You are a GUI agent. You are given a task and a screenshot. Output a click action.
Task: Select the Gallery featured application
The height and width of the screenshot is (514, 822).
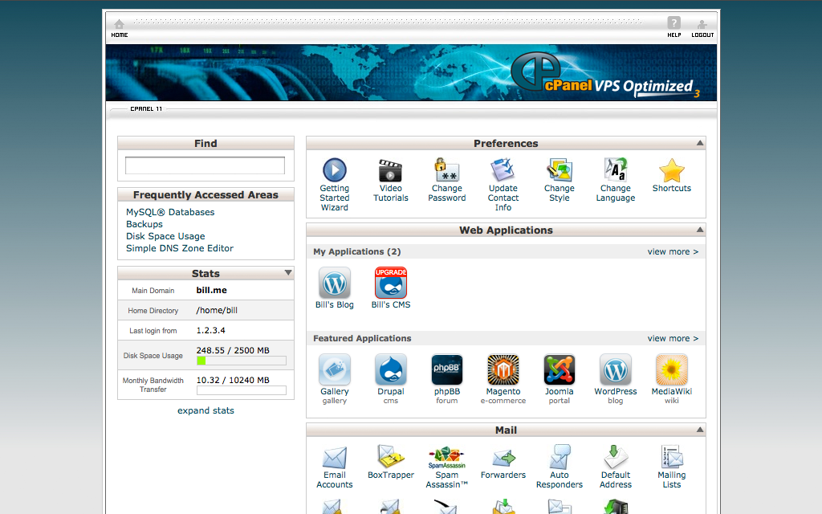click(335, 369)
